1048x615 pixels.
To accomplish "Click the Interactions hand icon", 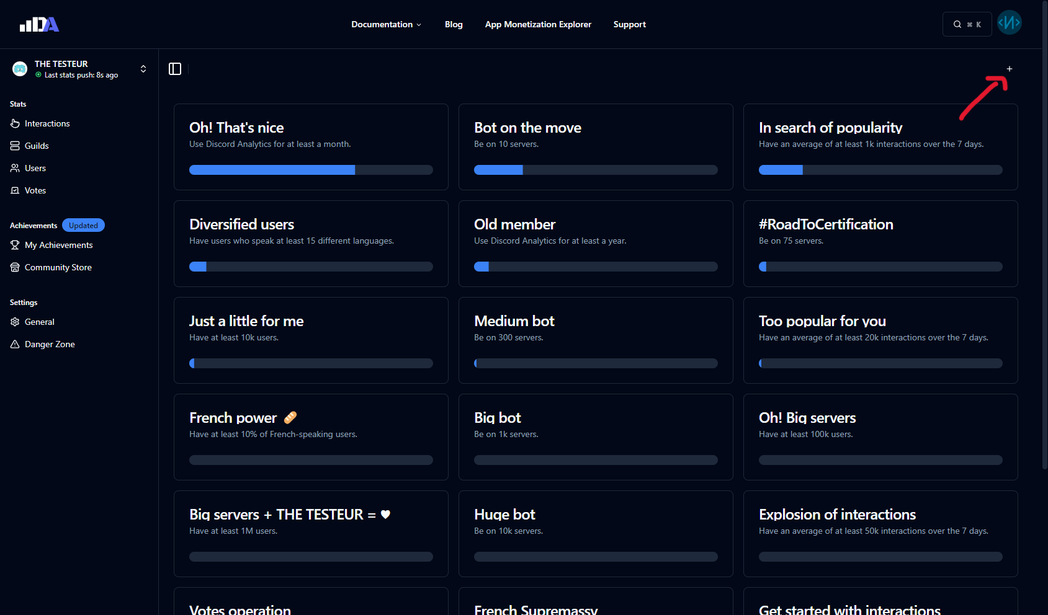I will coord(15,123).
